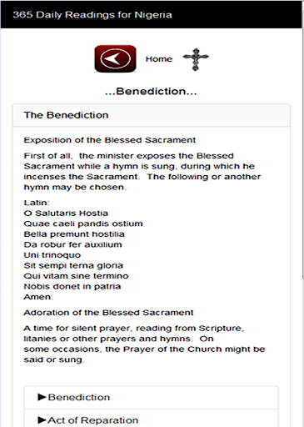Click the triangle arrow beside Benediction
Screen dimensions: 304x427
click(42, 397)
